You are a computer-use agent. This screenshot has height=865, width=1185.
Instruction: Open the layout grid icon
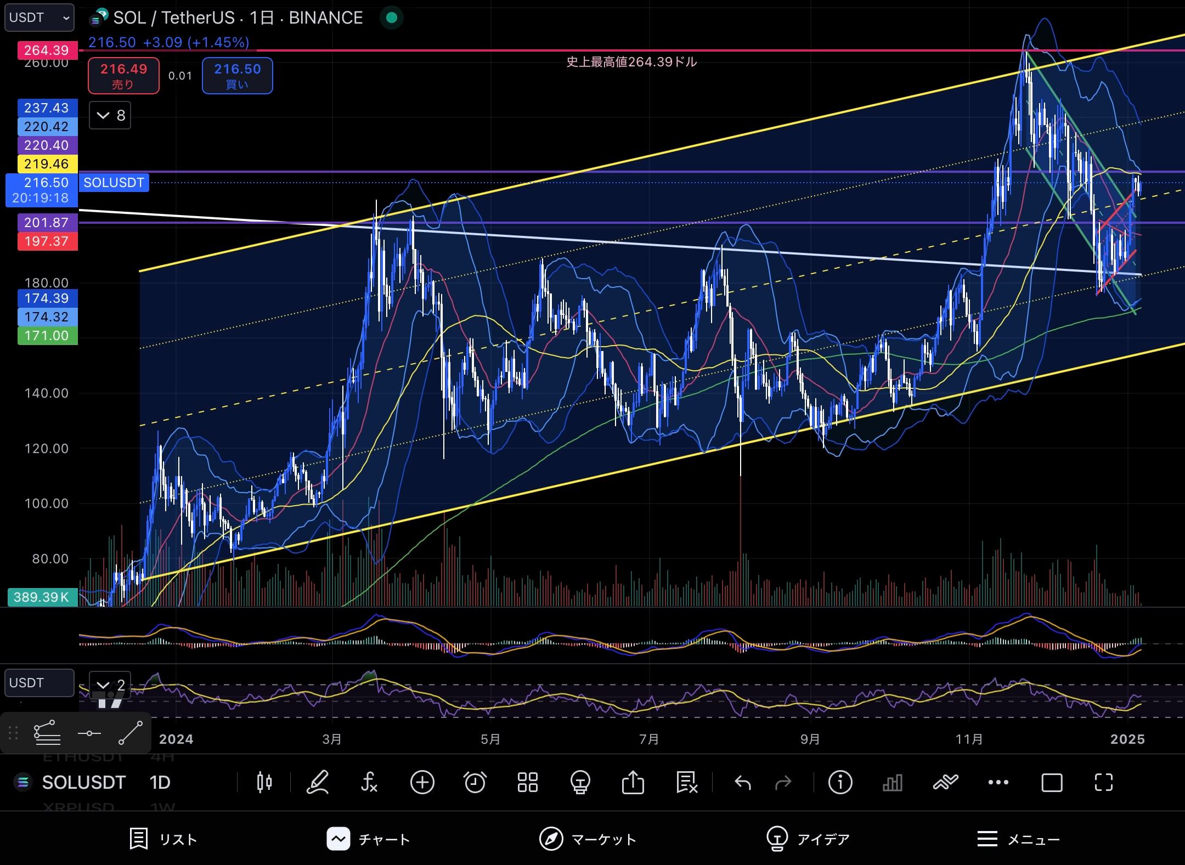(x=527, y=782)
